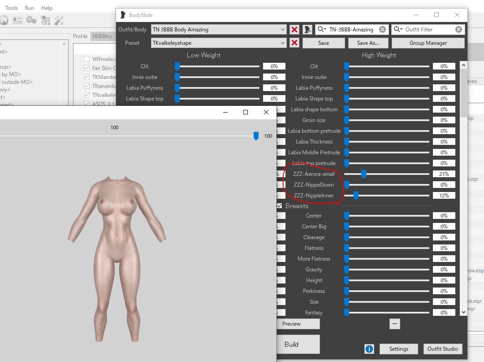Screen dimensions: 484x362
Task: Click the puzzle-piece tools icon in Mod Organizer
Action: tap(45, 20)
